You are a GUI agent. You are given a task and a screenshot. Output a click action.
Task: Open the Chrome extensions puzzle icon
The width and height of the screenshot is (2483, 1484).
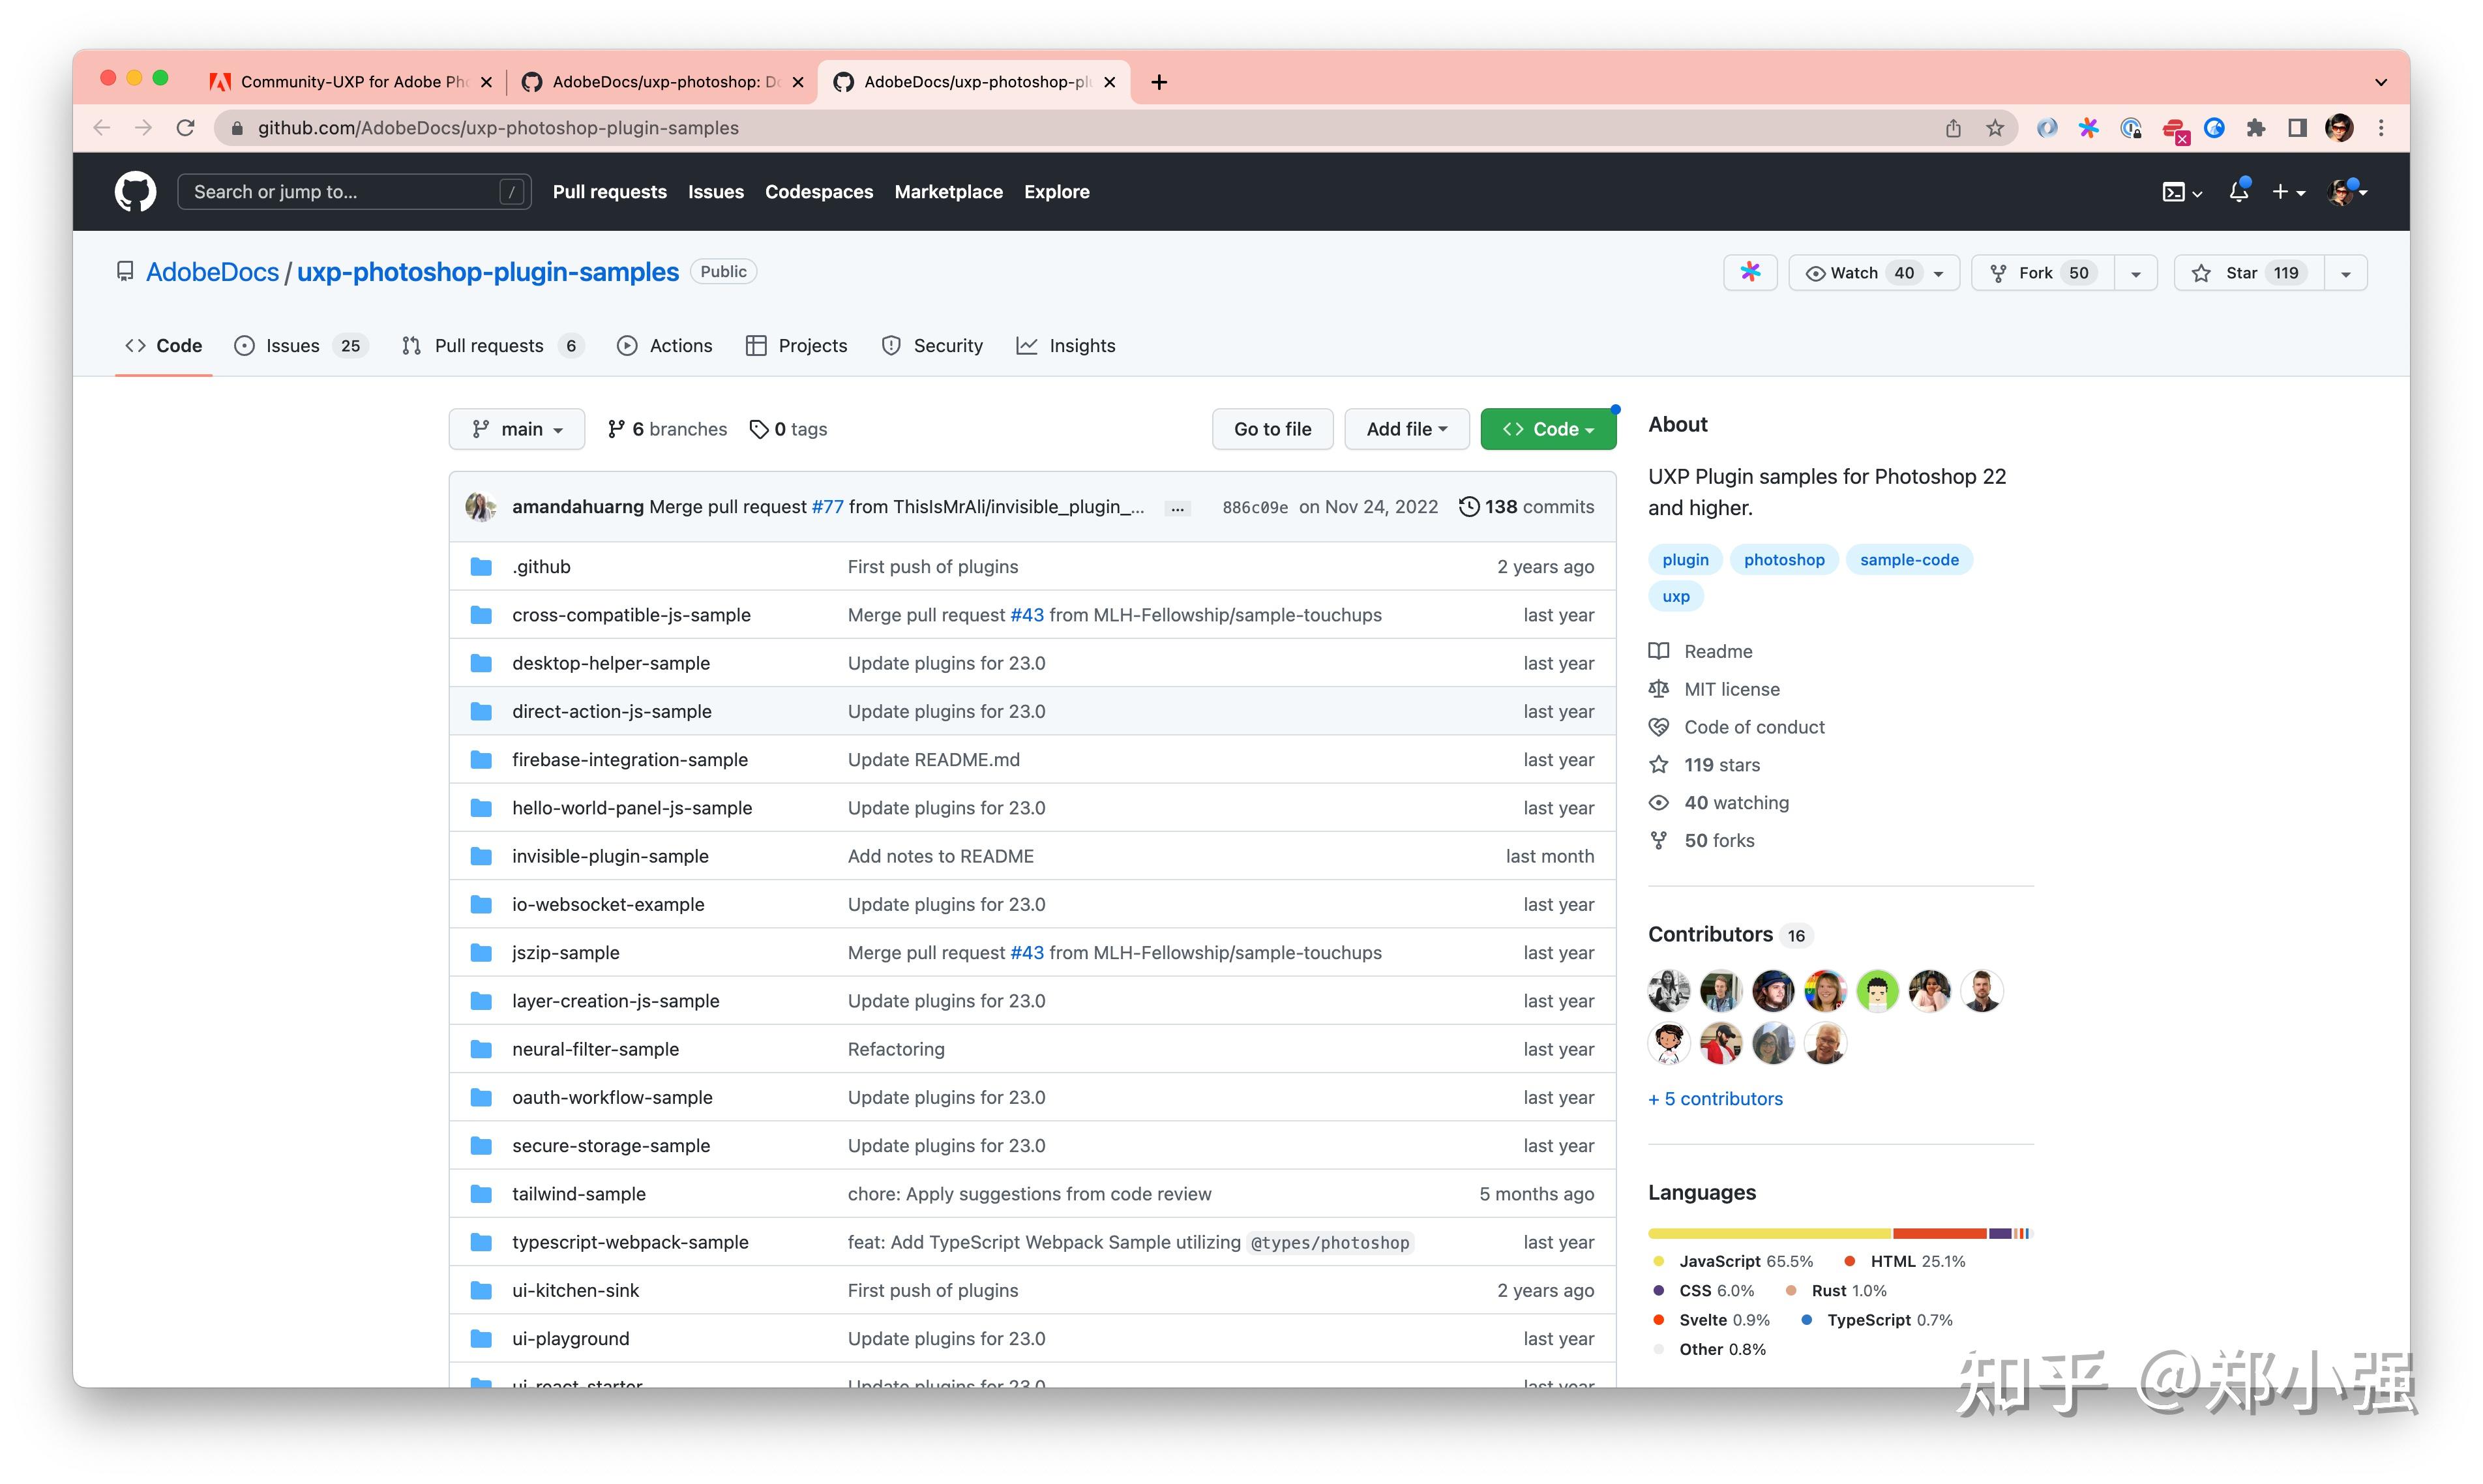(2255, 128)
